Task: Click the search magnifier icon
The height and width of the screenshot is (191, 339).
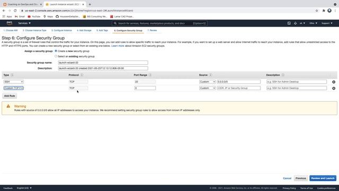Action: coord(115,23)
